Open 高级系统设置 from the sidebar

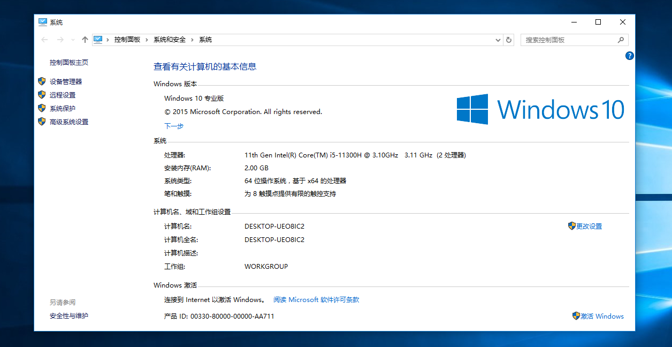click(69, 122)
